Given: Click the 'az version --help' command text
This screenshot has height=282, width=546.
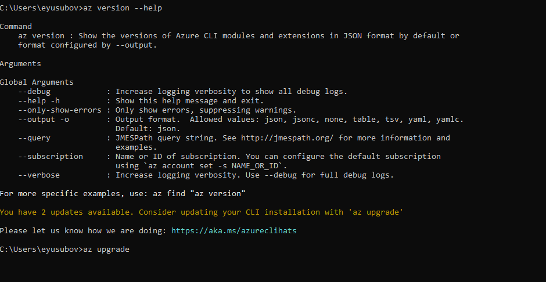Looking at the screenshot, I should (123, 8).
